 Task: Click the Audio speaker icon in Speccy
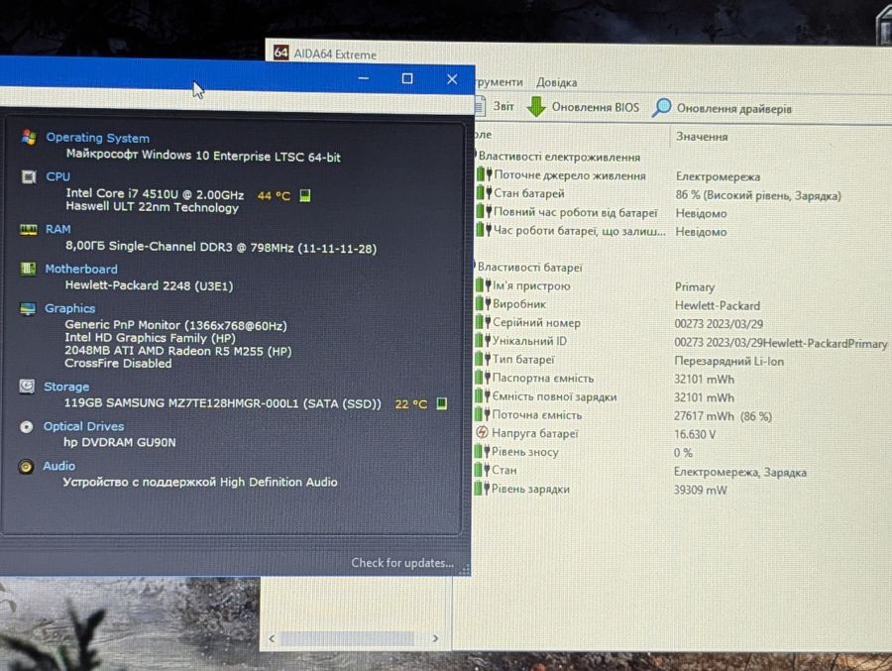point(26,467)
